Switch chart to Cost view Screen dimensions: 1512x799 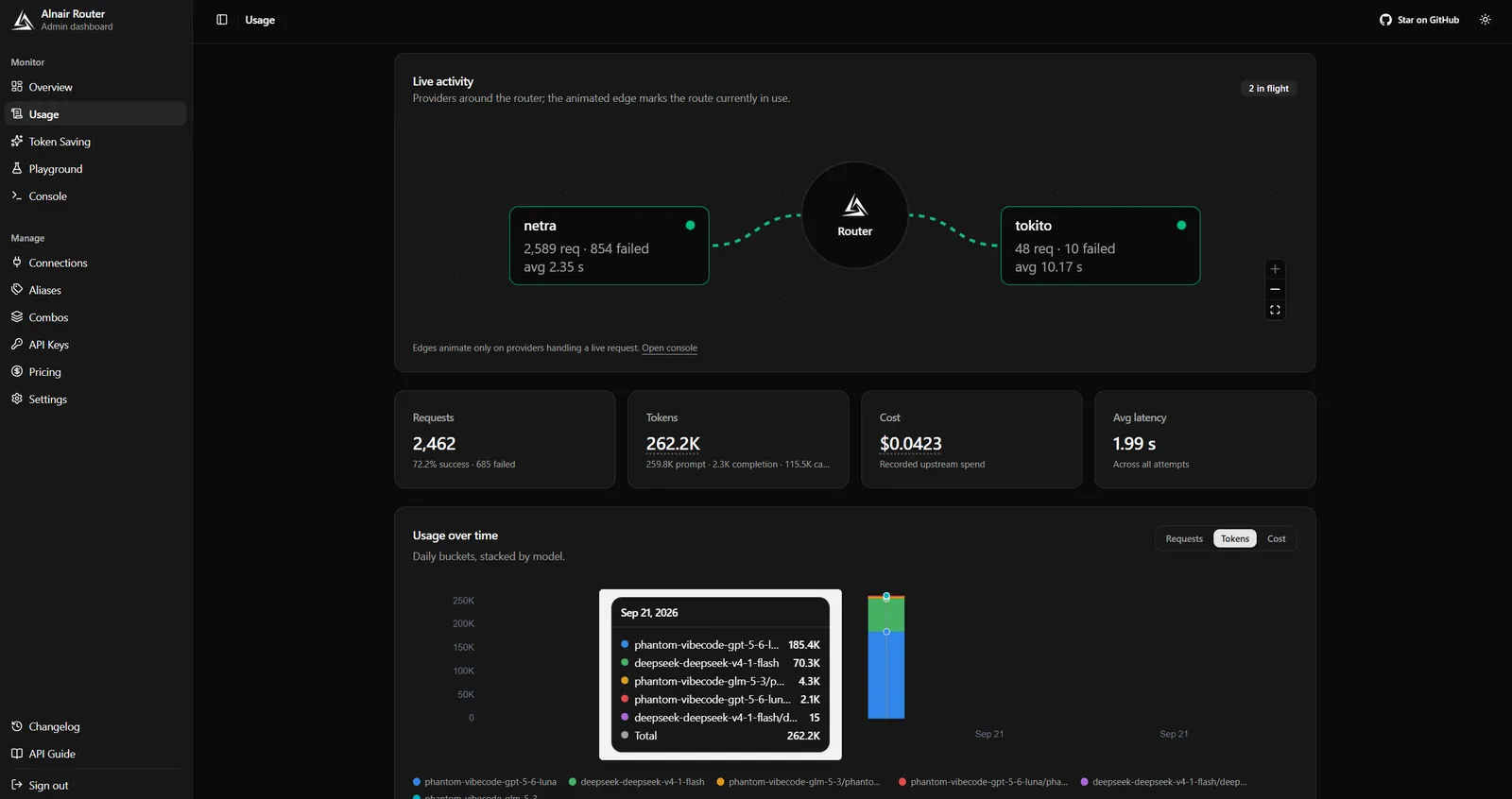[1277, 538]
